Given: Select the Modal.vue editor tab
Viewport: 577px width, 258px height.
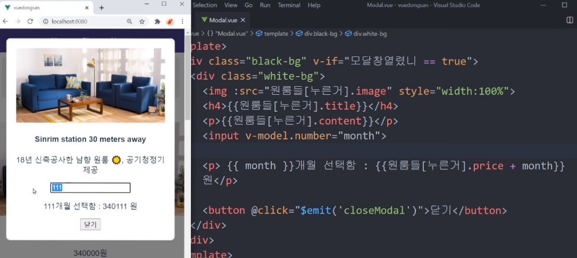Looking at the screenshot, I should [223, 20].
